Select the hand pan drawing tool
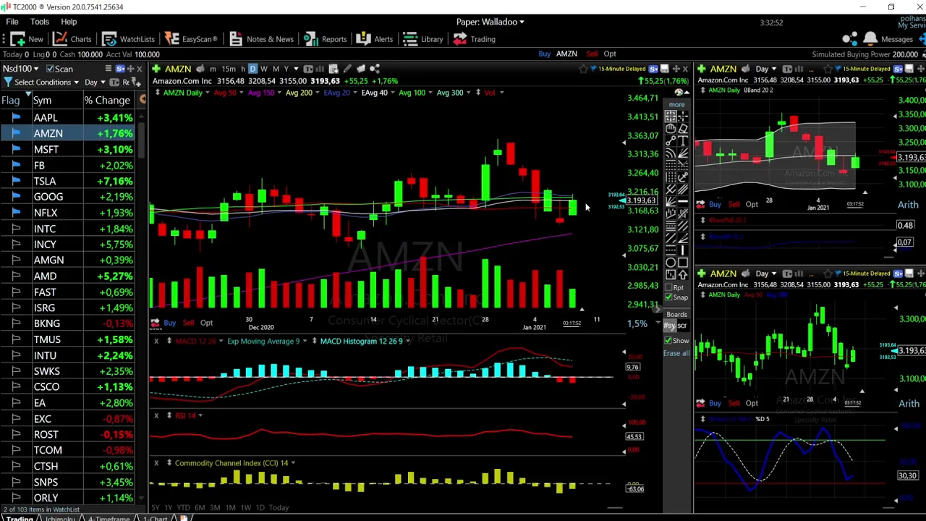This screenshot has height=521, width=926. tap(671, 128)
